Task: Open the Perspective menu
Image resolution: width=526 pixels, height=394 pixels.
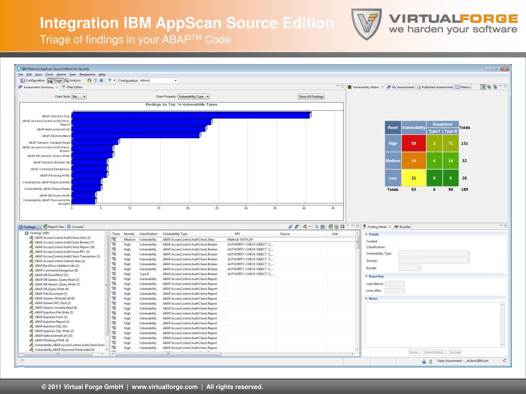Action: [87, 74]
